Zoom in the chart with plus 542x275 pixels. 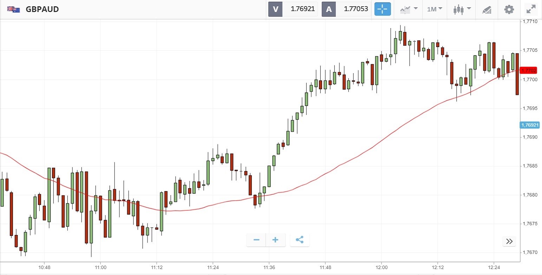tap(275, 240)
